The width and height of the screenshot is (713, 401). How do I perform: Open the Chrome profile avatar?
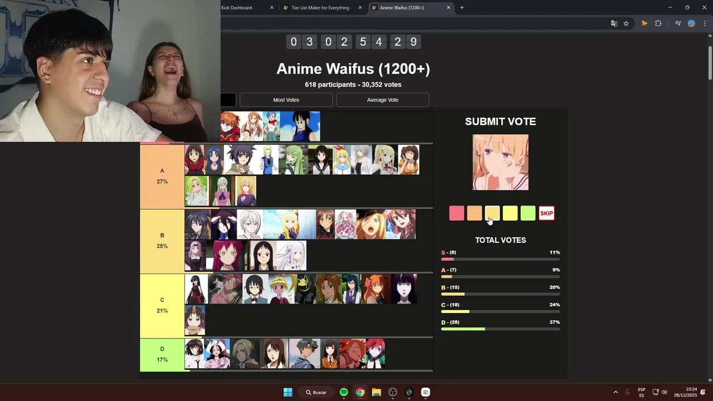pyautogui.click(x=691, y=23)
